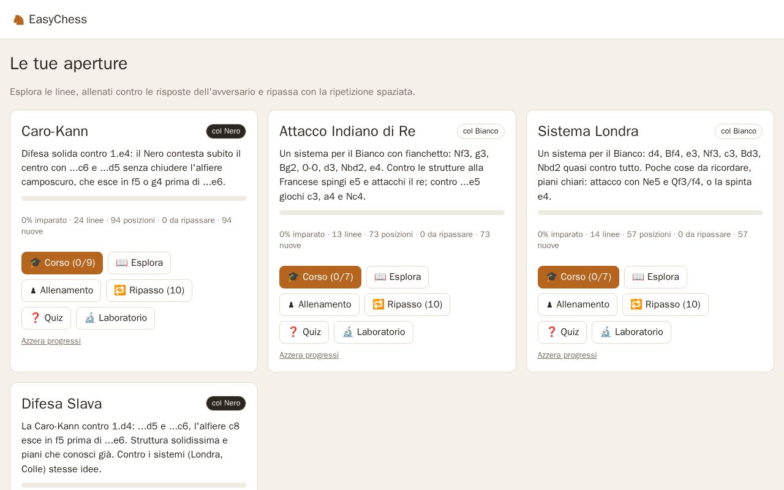Select the Sistema Londra title
This screenshot has width=784, height=490.
(x=588, y=131)
